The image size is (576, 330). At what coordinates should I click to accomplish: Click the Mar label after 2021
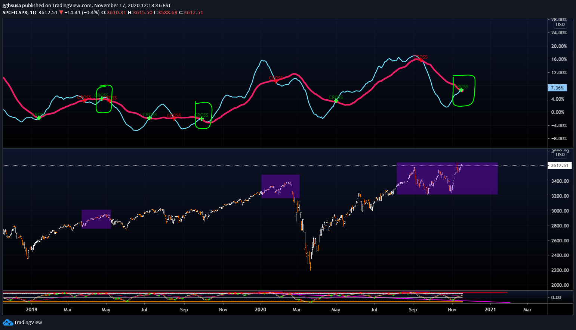[527, 309]
